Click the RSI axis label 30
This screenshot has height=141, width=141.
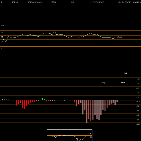click(x=2, y=41)
